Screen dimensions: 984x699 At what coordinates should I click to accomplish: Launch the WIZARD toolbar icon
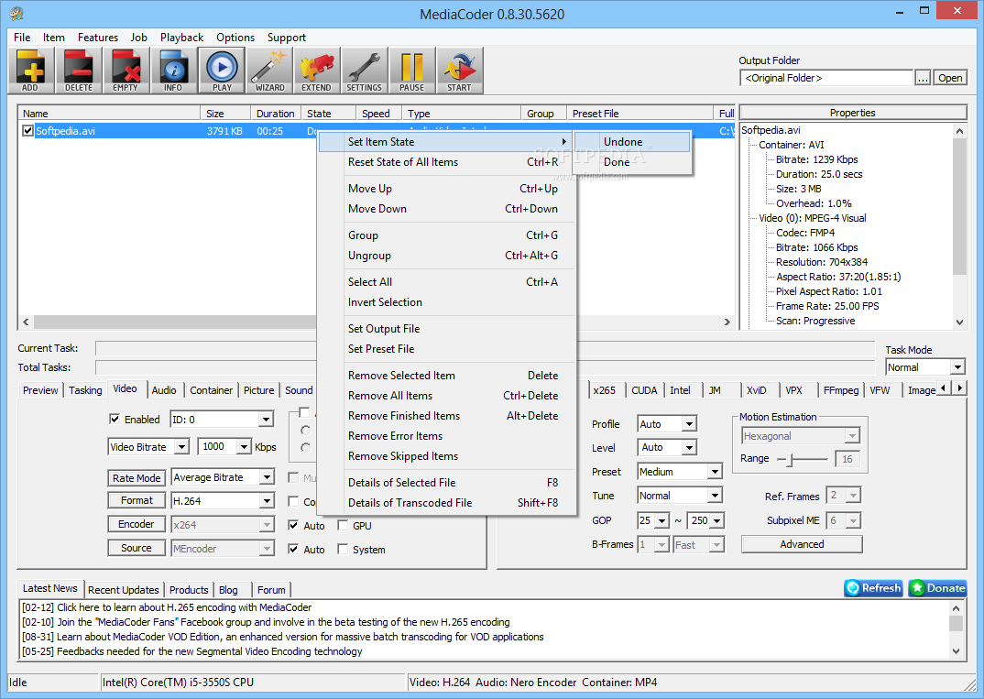tap(270, 71)
